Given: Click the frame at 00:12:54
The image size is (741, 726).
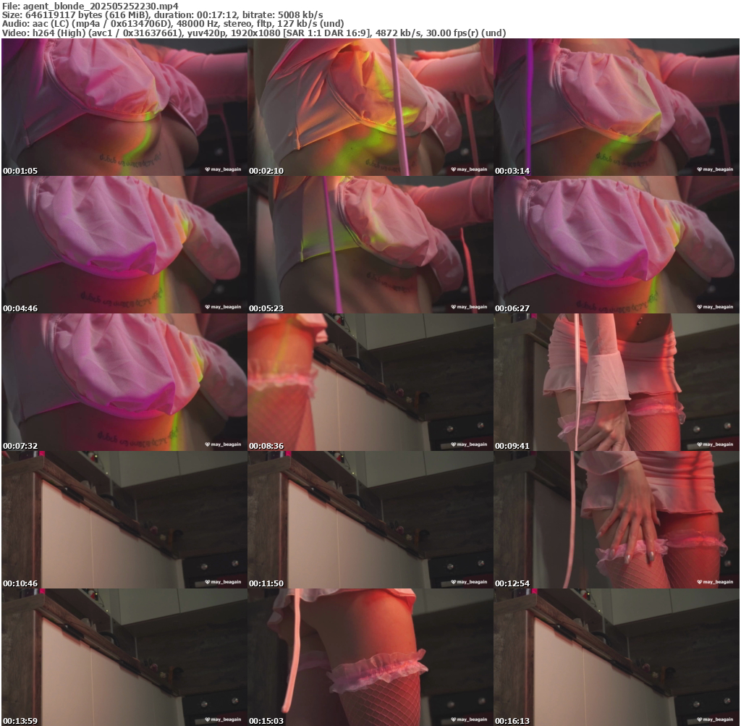Looking at the screenshot, I should 617,520.
